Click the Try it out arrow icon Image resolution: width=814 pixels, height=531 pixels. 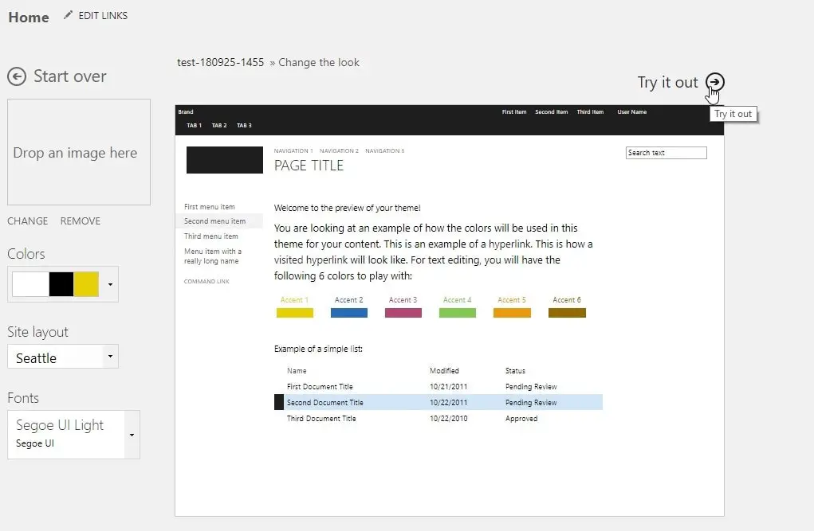pyautogui.click(x=715, y=82)
